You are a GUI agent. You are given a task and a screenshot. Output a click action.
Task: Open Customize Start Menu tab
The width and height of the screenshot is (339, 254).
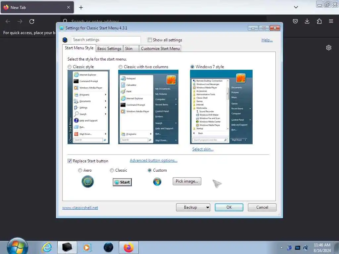[x=160, y=49]
